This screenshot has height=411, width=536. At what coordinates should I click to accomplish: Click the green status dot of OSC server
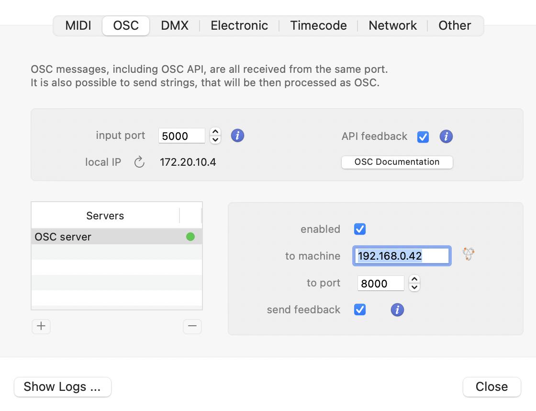point(190,237)
